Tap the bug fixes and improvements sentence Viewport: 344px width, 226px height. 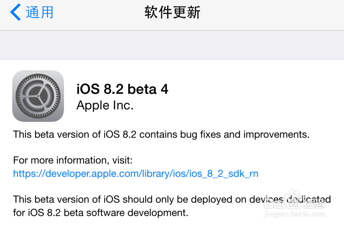click(161, 135)
